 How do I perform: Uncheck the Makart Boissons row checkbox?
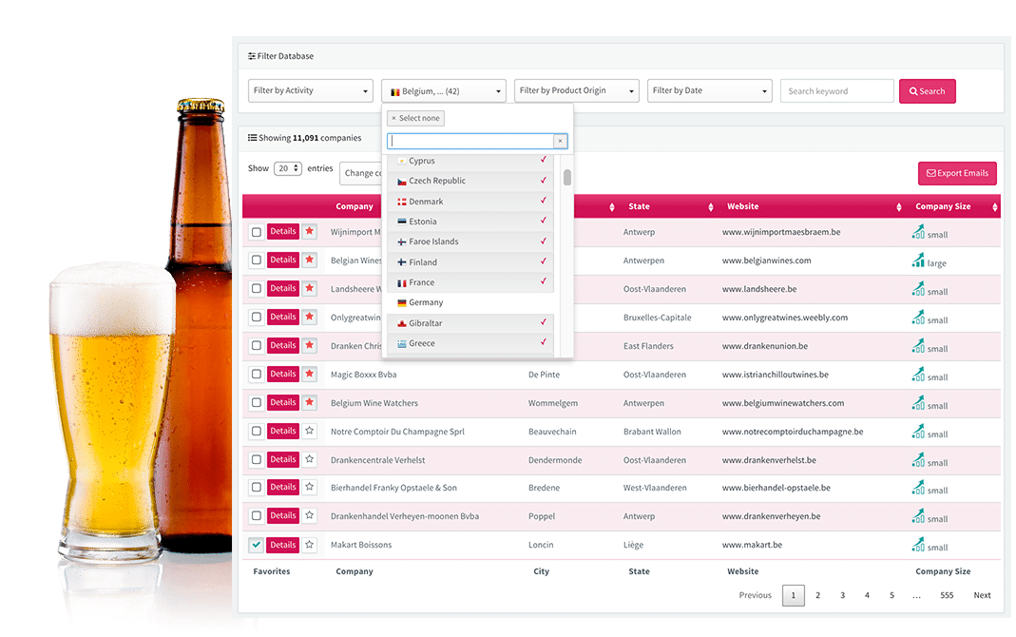click(x=257, y=546)
